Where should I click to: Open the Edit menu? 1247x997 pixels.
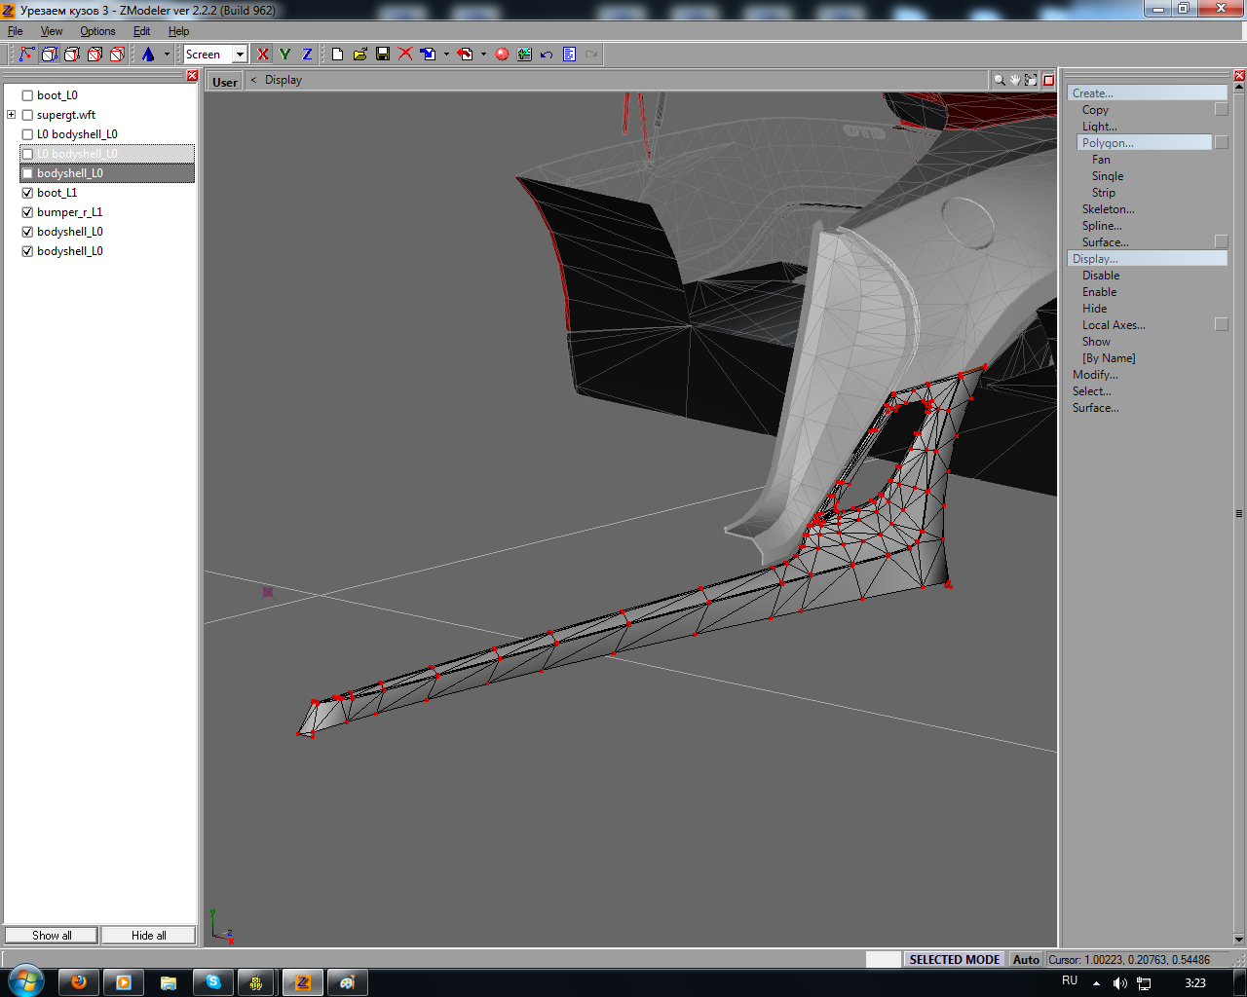point(141,31)
